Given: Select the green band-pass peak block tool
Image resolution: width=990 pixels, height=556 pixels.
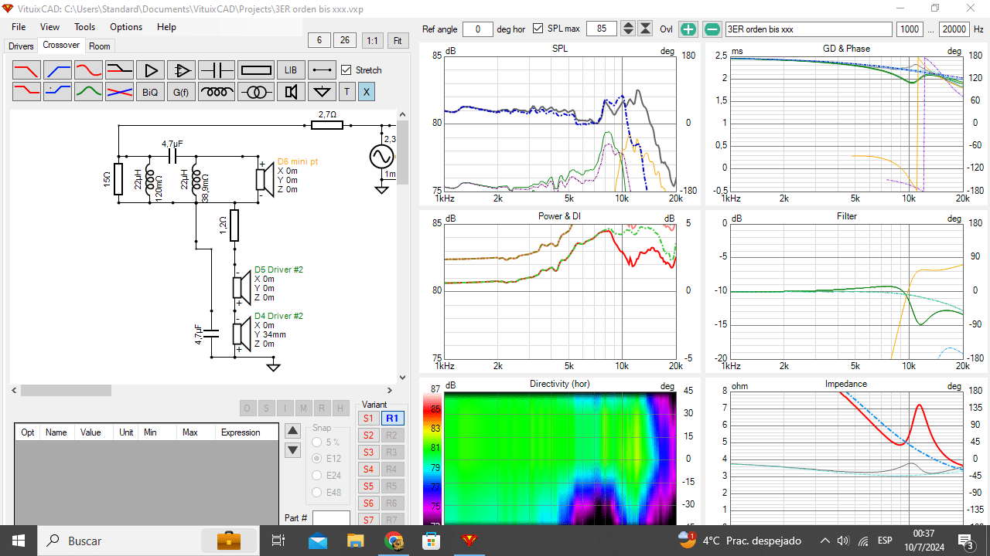Looking at the screenshot, I should coord(88,92).
